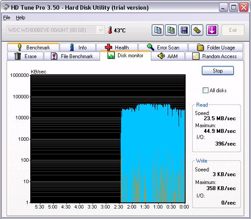251x219 pixels.
Task: Maximize the HD Tune Pro window
Action: [x=233, y=7]
